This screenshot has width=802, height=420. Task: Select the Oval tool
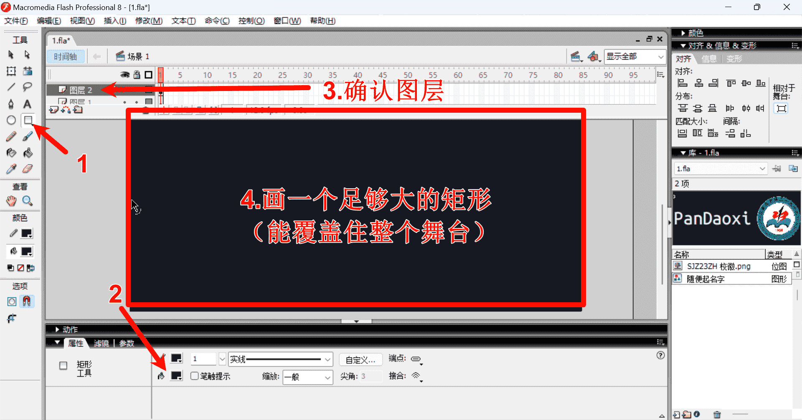point(11,120)
